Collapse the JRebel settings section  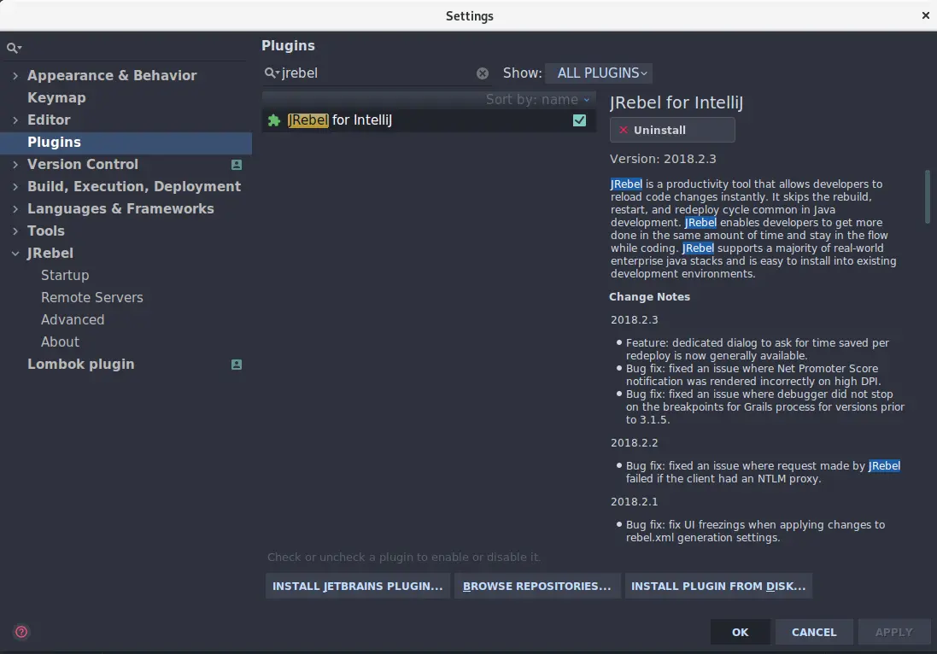pos(15,254)
